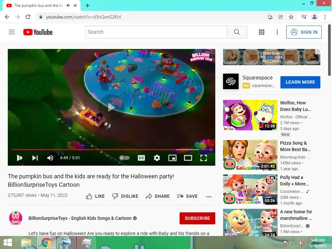Open the Chrome three-dot menu
The height and width of the screenshot is (249, 332).
(325, 17)
